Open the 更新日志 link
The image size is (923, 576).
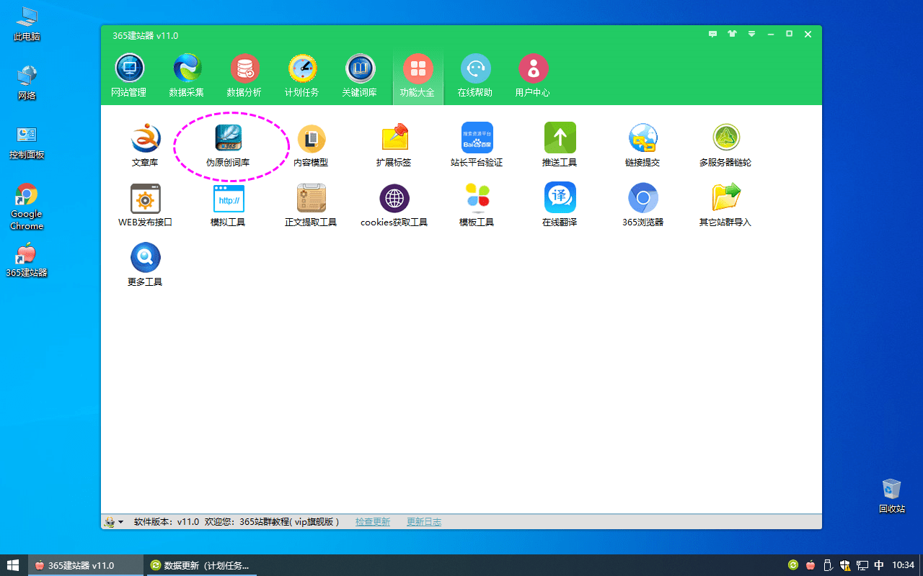tap(424, 522)
